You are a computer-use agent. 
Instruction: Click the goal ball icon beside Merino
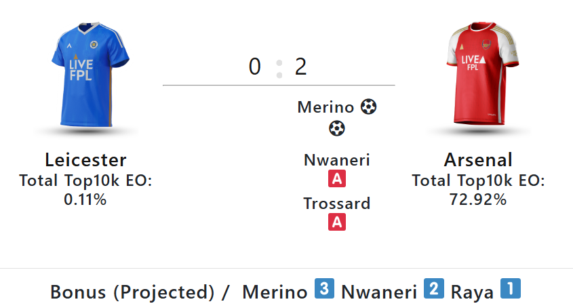click(x=368, y=107)
